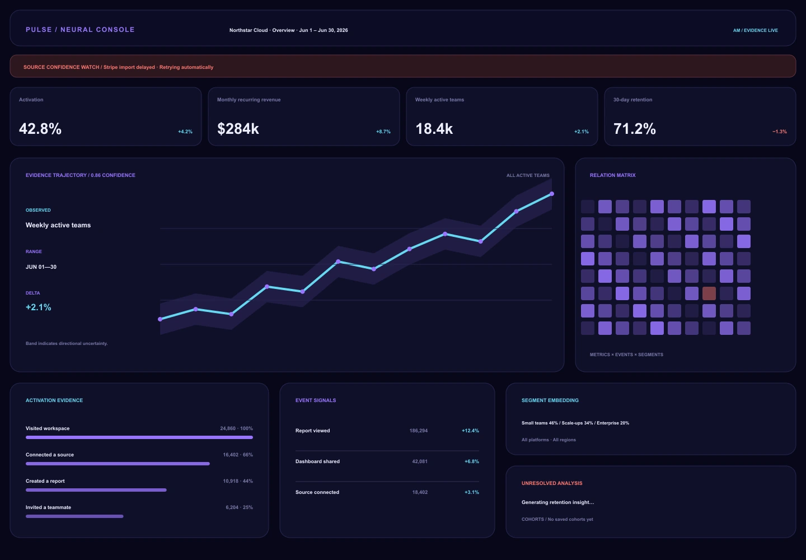Click the 24,860 · 100% value
The height and width of the screenshot is (560, 806).
[236, 428]
